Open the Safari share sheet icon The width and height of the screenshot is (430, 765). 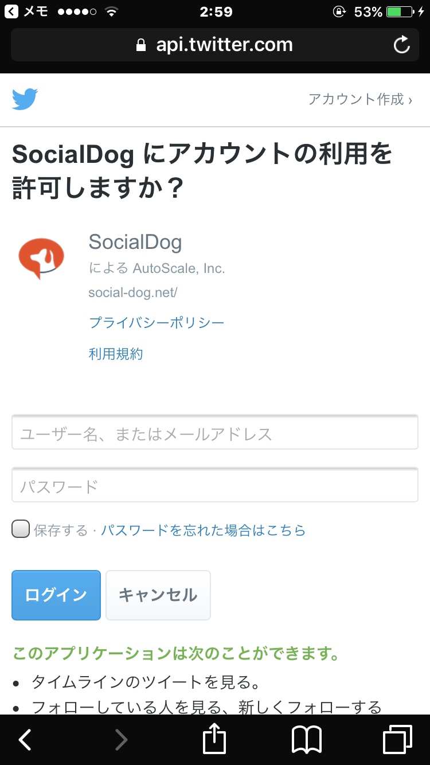pos(215,740)
